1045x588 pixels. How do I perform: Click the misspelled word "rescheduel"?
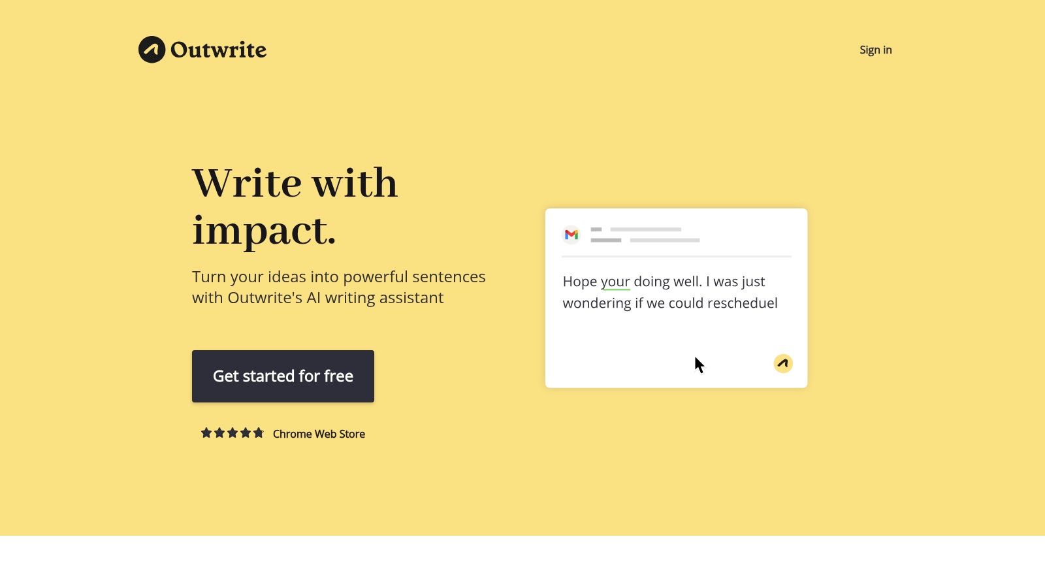(x=742, y=303)
